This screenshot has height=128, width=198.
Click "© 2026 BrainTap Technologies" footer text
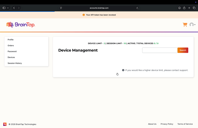[x=22, y=124]
